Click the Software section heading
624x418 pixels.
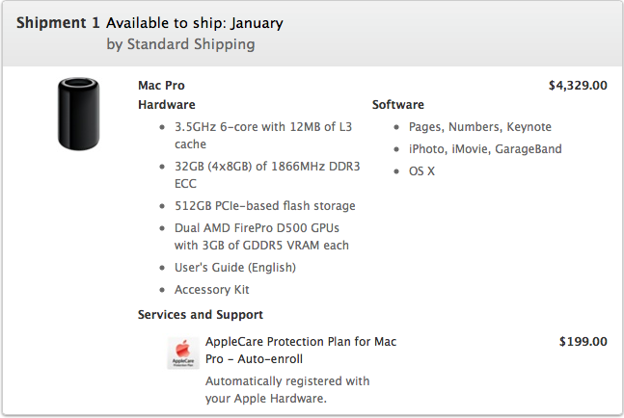click(x=398, y=105)
